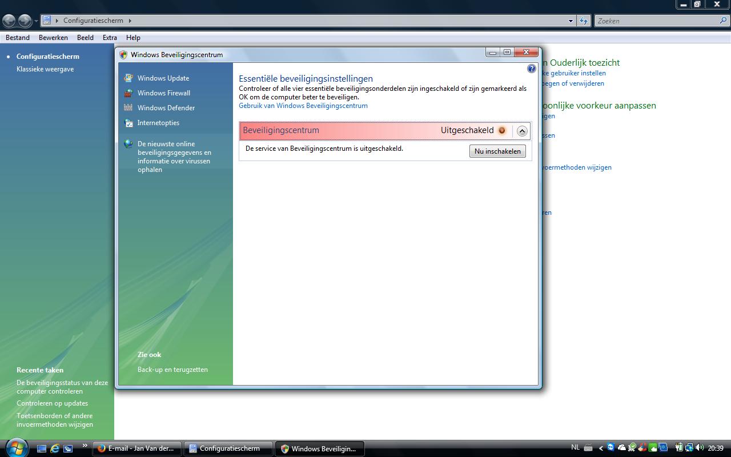
Task: Open the Beeld menu
Action: [85, 38]
